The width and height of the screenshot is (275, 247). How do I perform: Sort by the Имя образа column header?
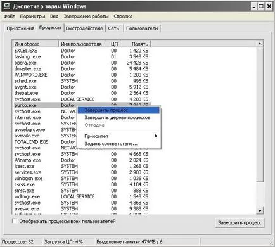(35, 44)
